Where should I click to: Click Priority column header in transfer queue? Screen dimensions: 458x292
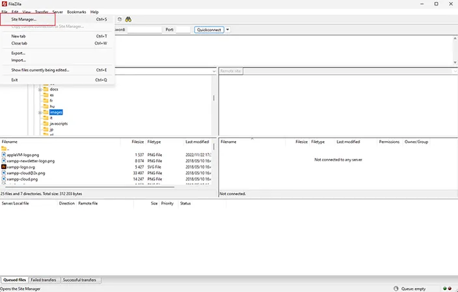tap(167, 204)
